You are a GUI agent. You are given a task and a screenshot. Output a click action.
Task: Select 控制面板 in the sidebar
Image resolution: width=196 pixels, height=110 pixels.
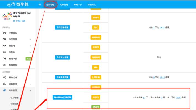tap(13, 33)
